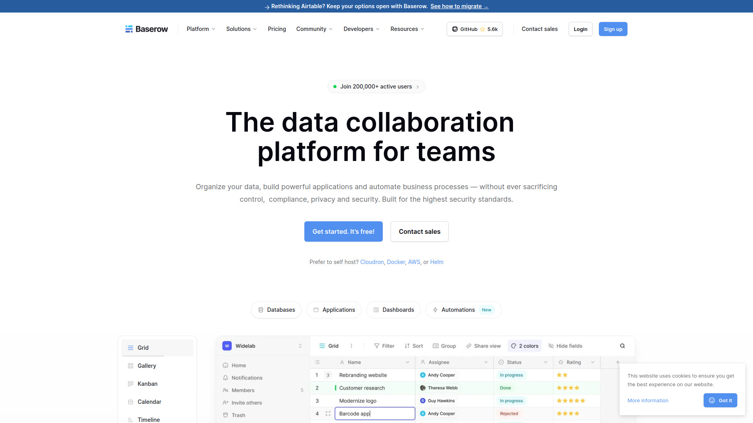The image size is (753, 423).
Task: Switch to Applications tab
Action: [334, 310]
